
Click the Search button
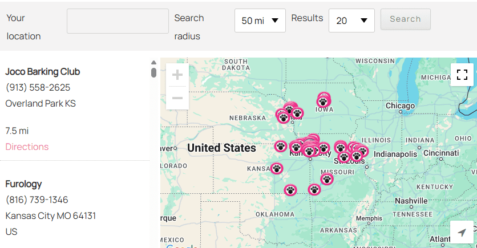tap(406, 19)
